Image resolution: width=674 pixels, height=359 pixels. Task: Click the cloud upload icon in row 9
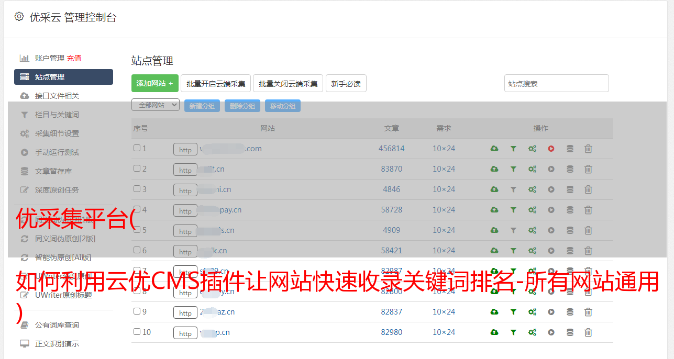click(494, 312)
